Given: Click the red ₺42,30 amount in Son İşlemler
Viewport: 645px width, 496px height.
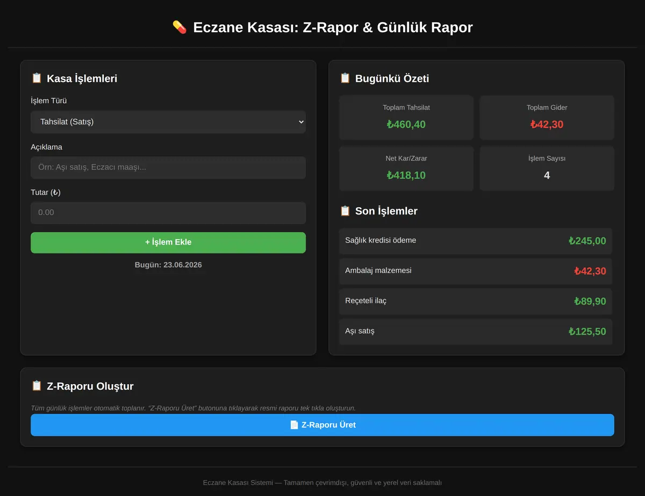Looking at the screenshot, I should point(590,271).
